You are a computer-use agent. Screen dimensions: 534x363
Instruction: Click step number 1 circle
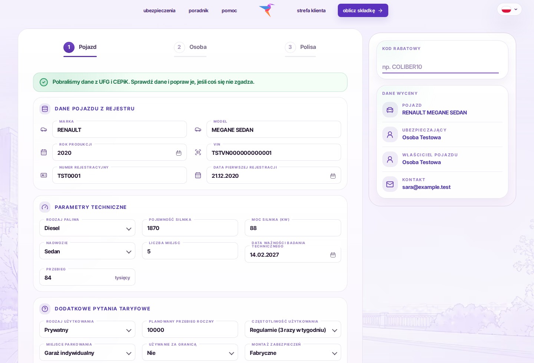pos(69,47)
